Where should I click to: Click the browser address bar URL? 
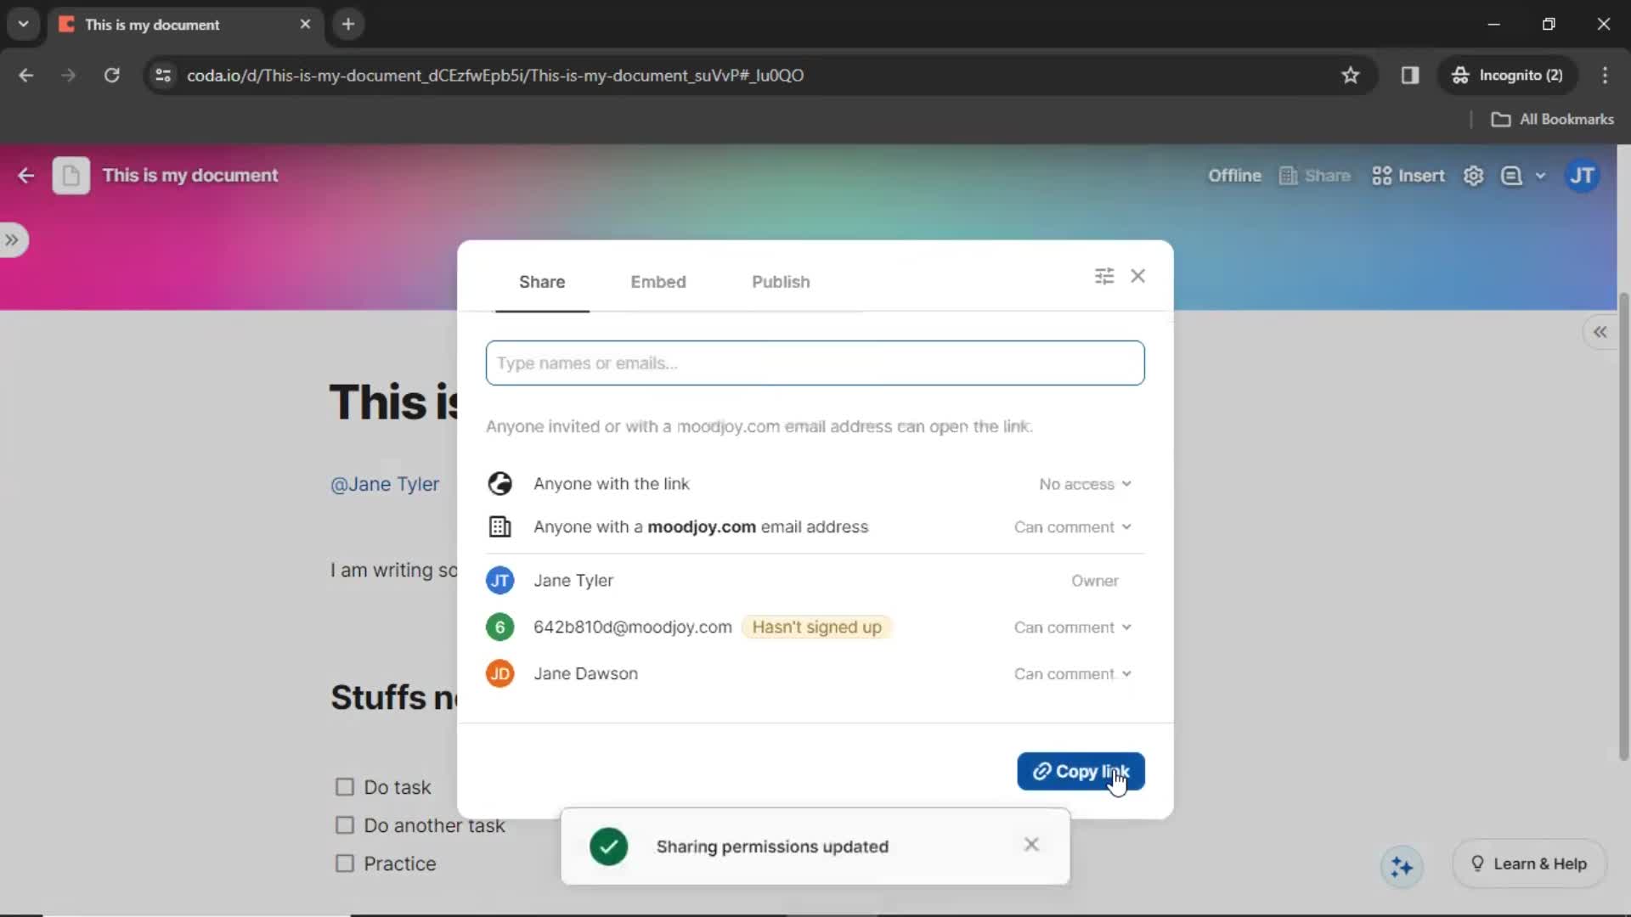tap(495, 76)
